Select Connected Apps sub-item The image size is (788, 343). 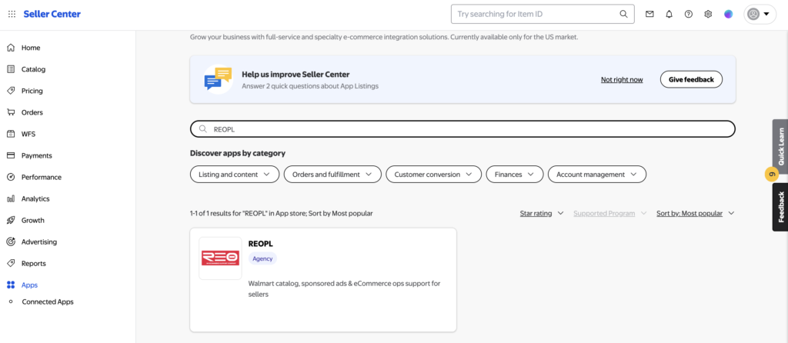48,302
